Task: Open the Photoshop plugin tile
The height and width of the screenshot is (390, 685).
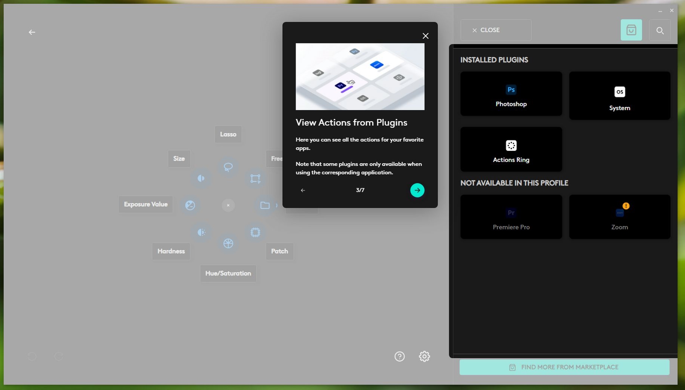Action: pos(511,94)
